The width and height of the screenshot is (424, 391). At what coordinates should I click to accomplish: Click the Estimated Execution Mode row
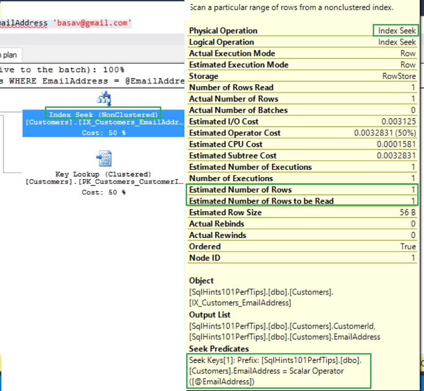point(302,65)
